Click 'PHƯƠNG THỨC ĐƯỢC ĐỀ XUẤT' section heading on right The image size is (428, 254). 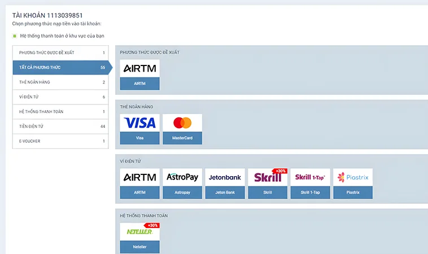(x=150, y=52)
